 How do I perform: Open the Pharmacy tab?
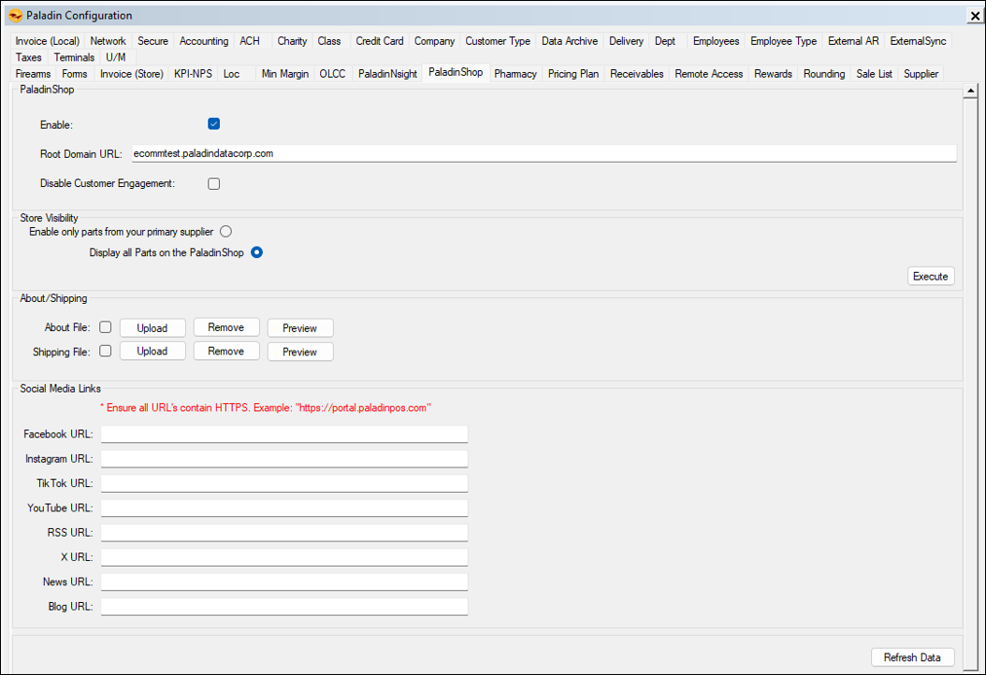(x=515, y=74)
